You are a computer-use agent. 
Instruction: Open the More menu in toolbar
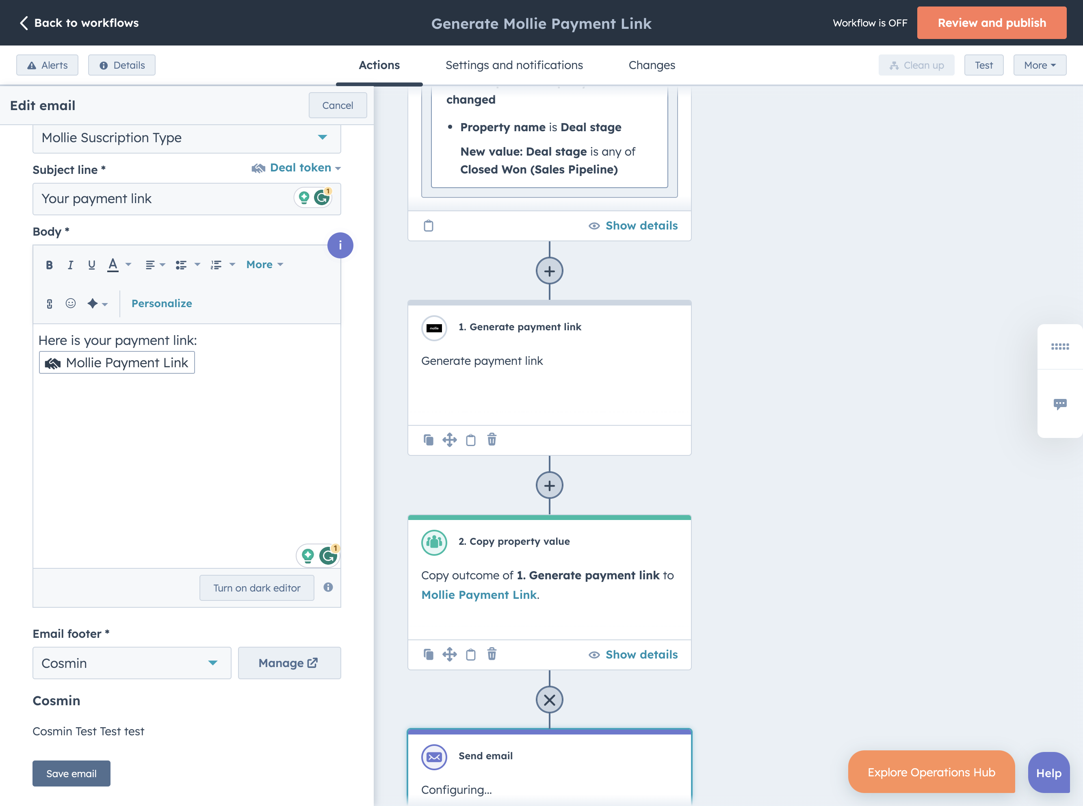pyautogui.click(x=1040, y=65)
